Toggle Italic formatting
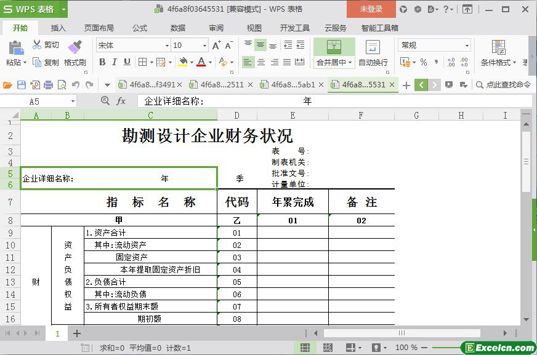The image size is (537, 355). tap(115, 62)
